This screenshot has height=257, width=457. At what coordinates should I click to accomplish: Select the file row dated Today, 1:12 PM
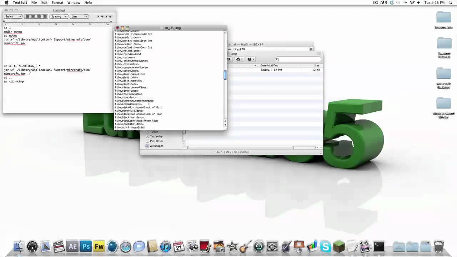tap(275, 70)
